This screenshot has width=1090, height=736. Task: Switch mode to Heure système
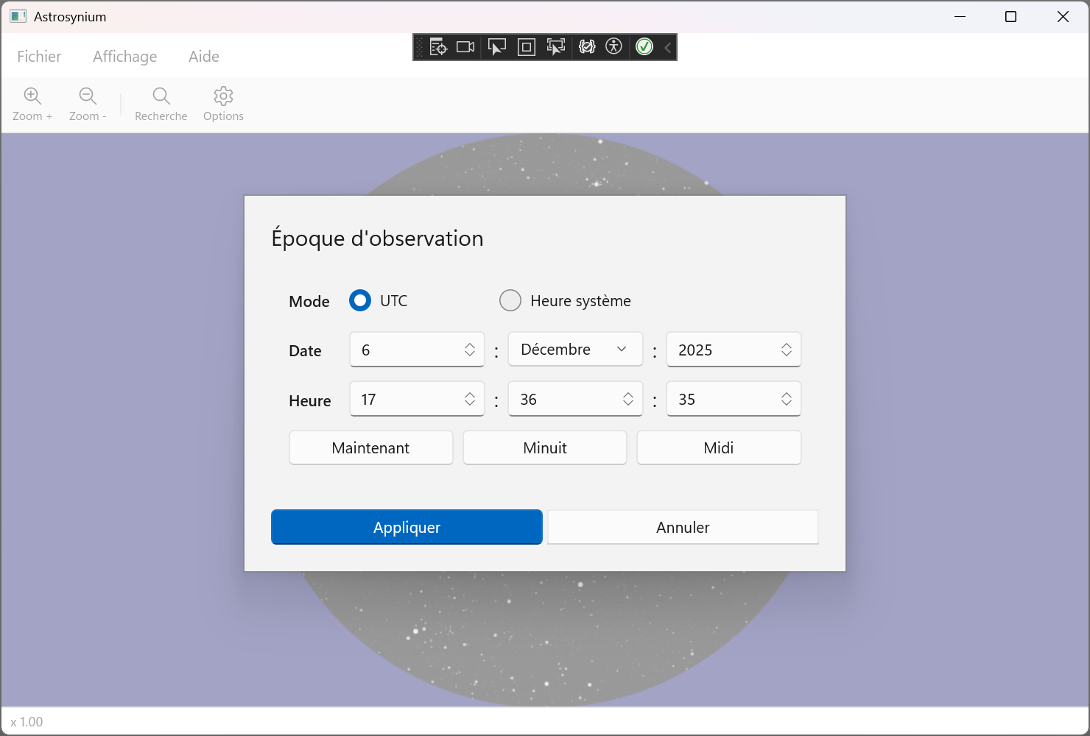510,300
